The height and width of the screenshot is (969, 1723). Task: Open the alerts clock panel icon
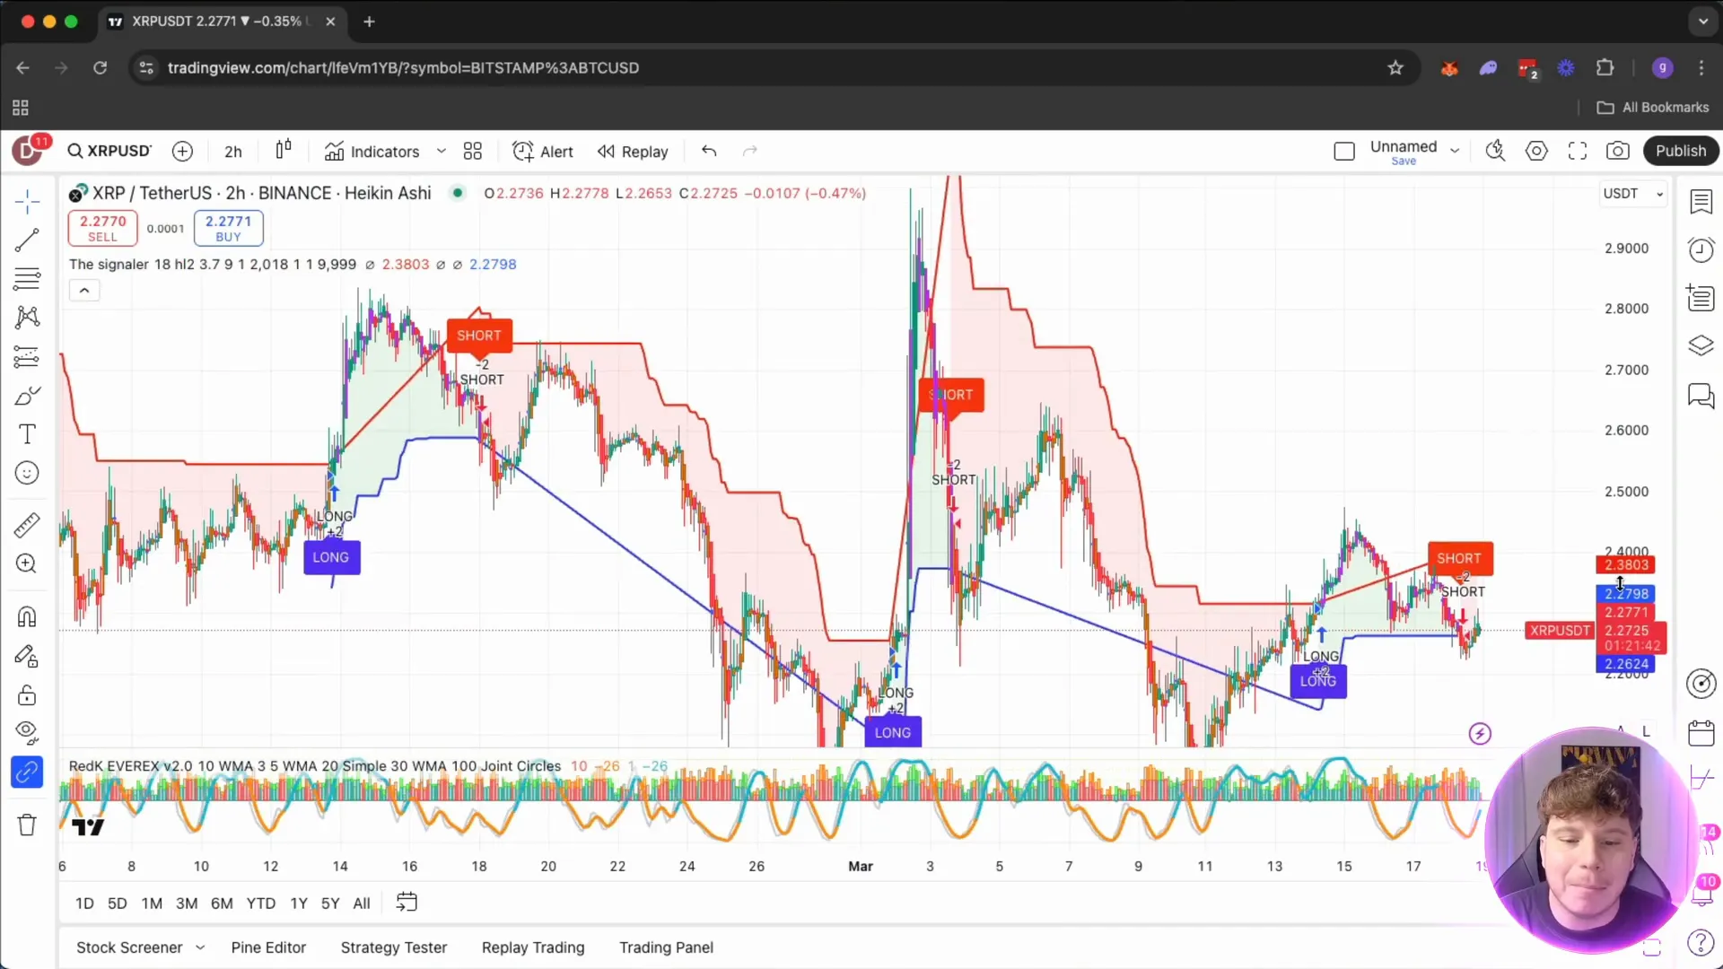coord(1701,249)
